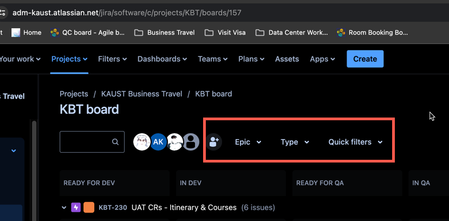Open the Quick filters dropdown
This screenshot has width=449, height=221.
pos(355,142)
